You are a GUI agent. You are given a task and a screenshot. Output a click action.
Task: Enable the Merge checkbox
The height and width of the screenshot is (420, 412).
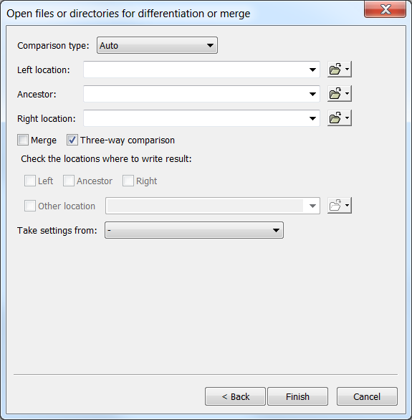coord(23,140)
